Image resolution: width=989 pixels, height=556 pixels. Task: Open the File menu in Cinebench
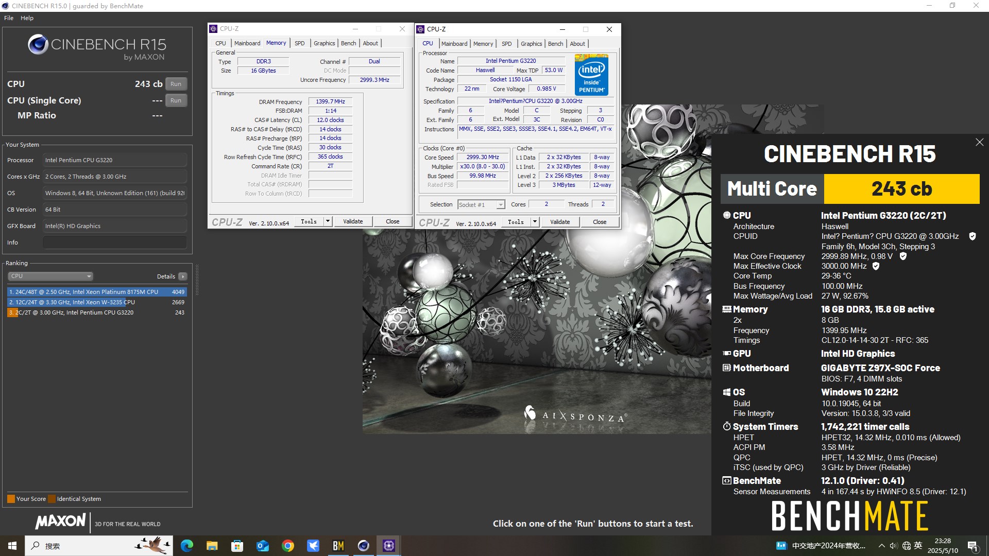[x=9, y=18]
